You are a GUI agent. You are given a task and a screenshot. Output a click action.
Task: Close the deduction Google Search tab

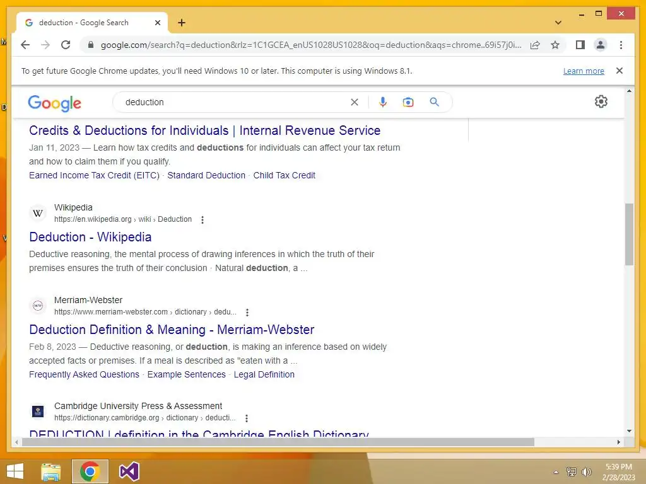[157, 23]
